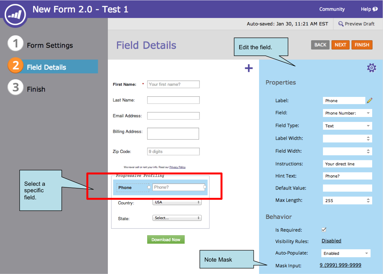Expand the Field Type dropdown
The image size is (383, 274).
tap(347, 126)
